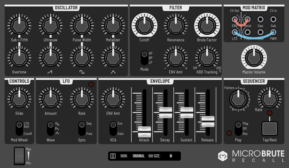Toggle the filter Mode HP/BP/LP switch
289x168 pixels.
point(144,58)
